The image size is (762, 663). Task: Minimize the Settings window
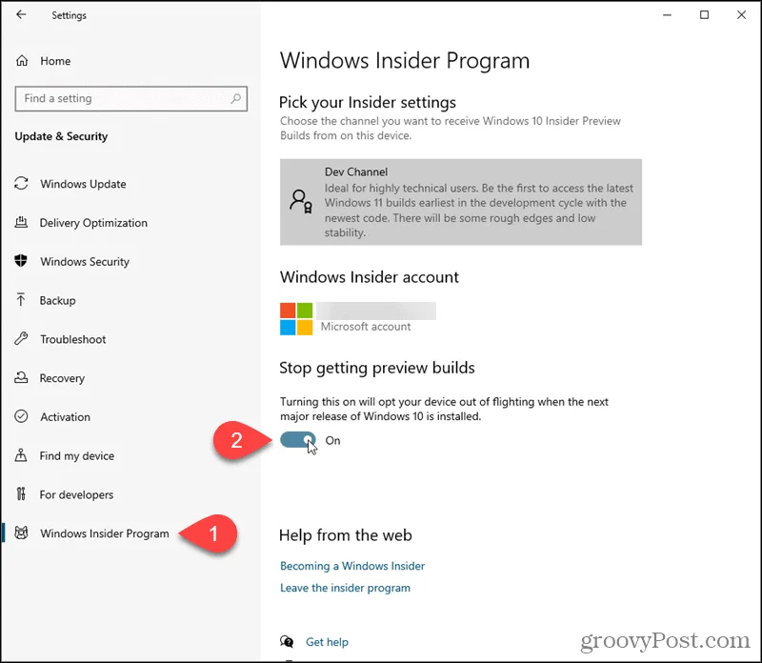point(668,15)
